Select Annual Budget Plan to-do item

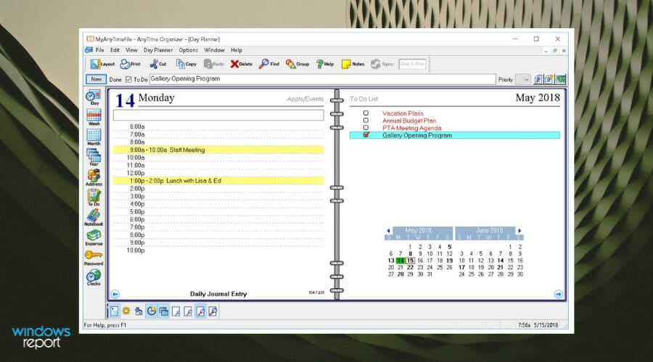409,120
